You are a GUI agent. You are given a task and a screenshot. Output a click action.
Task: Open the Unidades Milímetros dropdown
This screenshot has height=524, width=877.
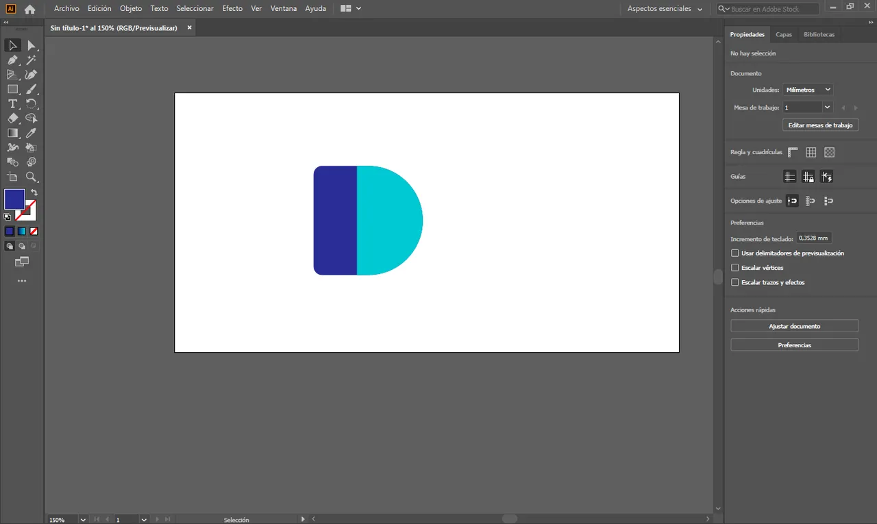808,90
